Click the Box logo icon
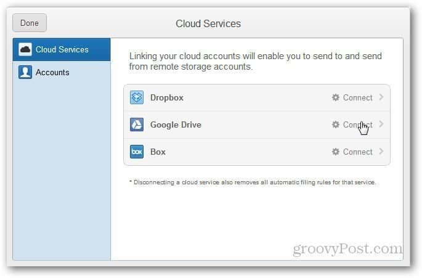The height and width of the screenshot is (278, 422). coord(137,152)
